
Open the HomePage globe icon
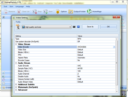89,11
